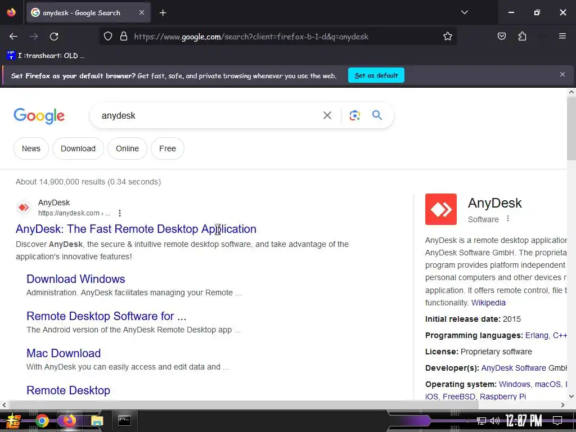Open knowledge panel more options dots
576x432 pixels.
click(x=508, y=219)
